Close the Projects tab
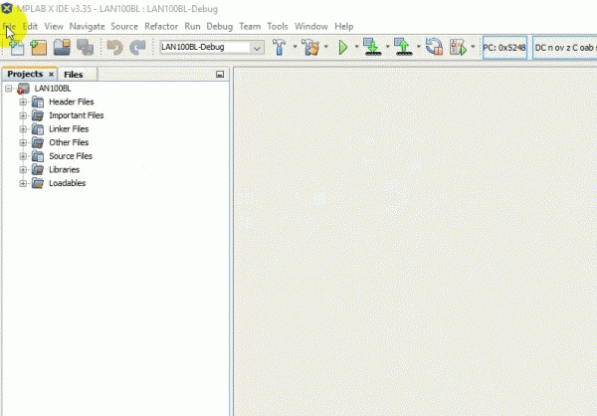 tap(51, 74)
